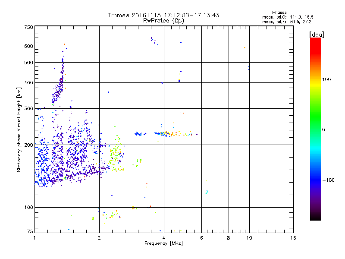345x259 pixels.
Task: Pick the black bottom end of the phase colorbar
Action: coord(316,217)
